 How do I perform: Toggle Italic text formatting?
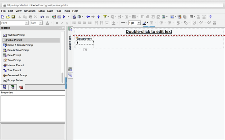[x=62, y=23]
